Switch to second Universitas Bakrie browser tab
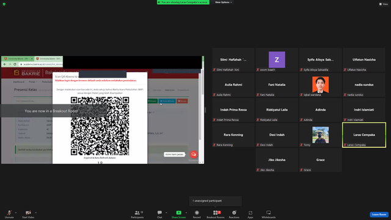391x220 pixels. tap(48, 59)
